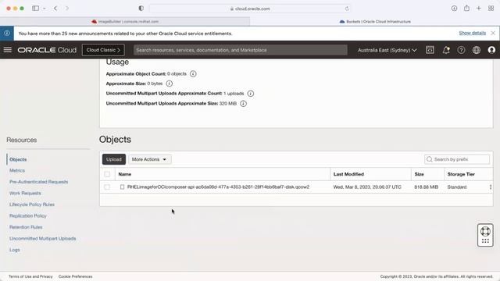The height and width of the screenshot is (281, 500).
Task: Click the Size column header
Action: coord(419,174)
